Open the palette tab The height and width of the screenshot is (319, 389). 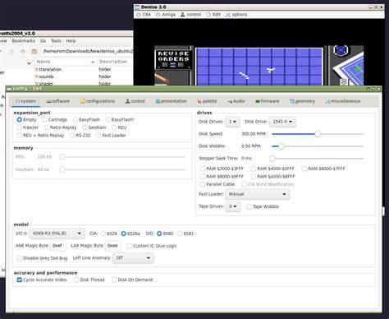click(x=207, y=101)
